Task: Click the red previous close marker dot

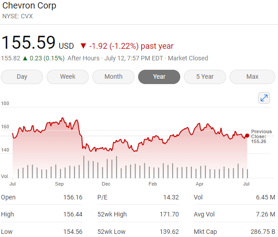Action: pos(247,135)
